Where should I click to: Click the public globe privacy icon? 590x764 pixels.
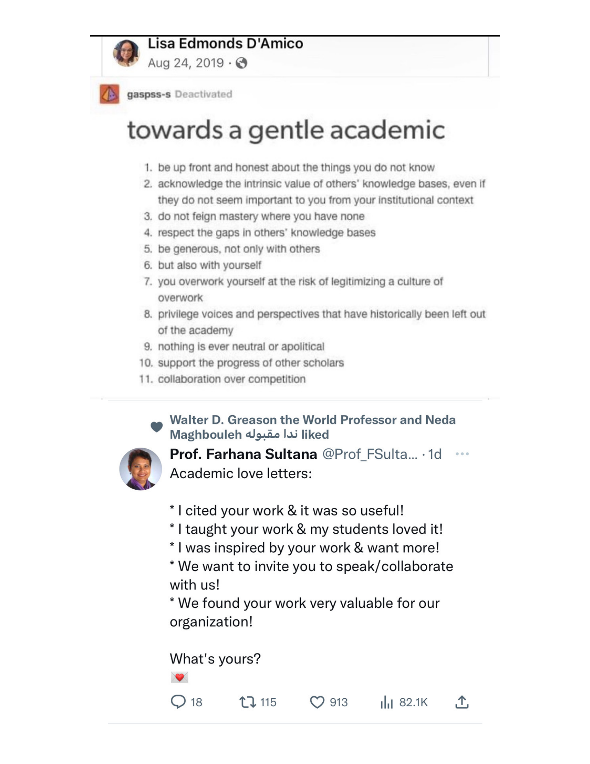pyautogui.click(x=241, y=63)
